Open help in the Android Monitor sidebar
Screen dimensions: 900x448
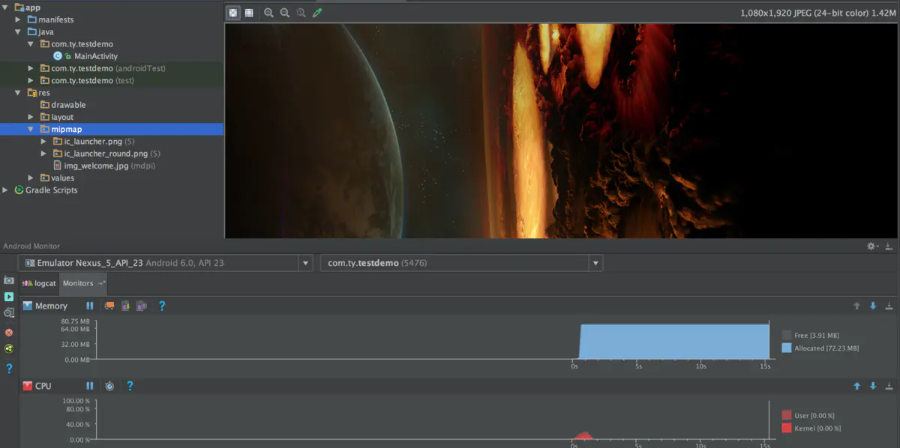tap(9, 369)
